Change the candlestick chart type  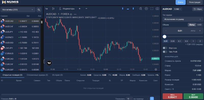[53, 9]
